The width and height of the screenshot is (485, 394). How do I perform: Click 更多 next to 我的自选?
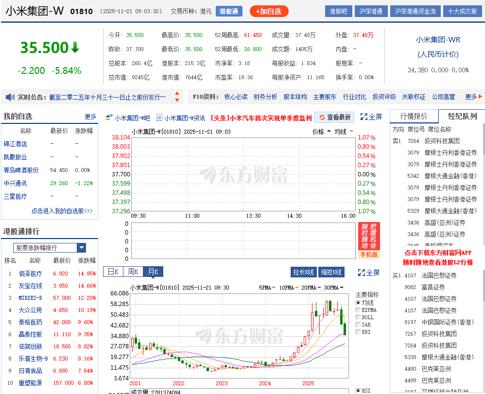[90, 117]
